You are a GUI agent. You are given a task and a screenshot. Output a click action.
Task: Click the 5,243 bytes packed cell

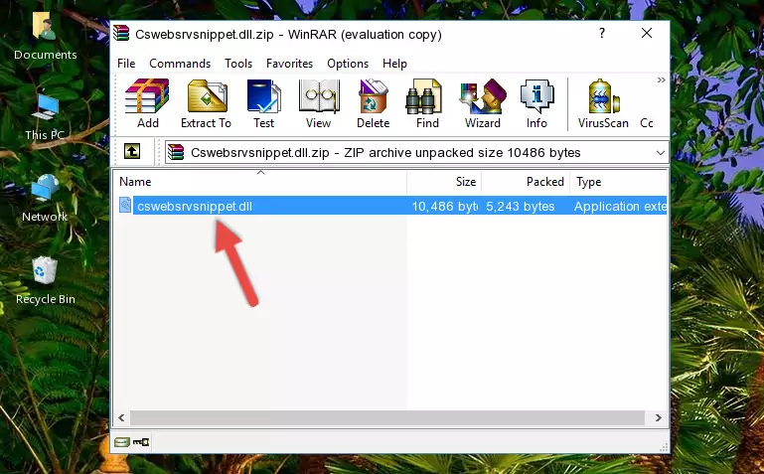click(521, 206)
